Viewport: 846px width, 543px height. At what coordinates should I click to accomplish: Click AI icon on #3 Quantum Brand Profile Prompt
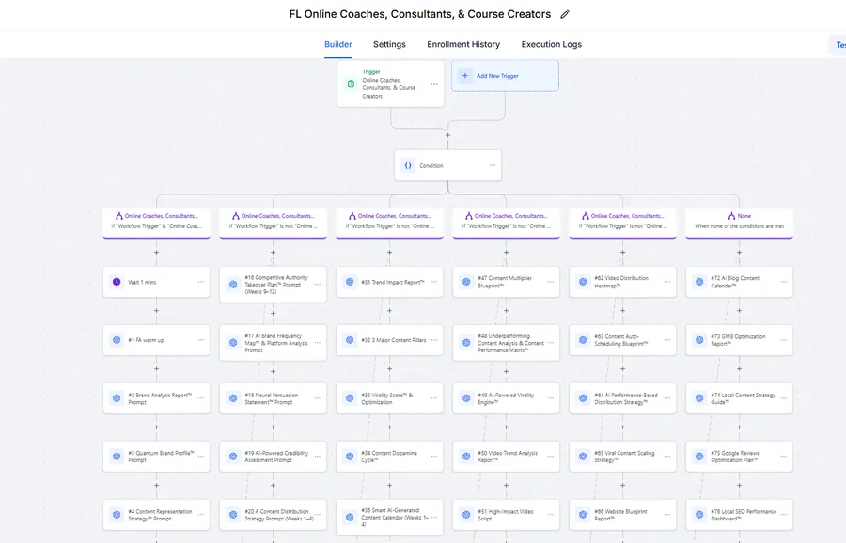click(x=117, y=457)
